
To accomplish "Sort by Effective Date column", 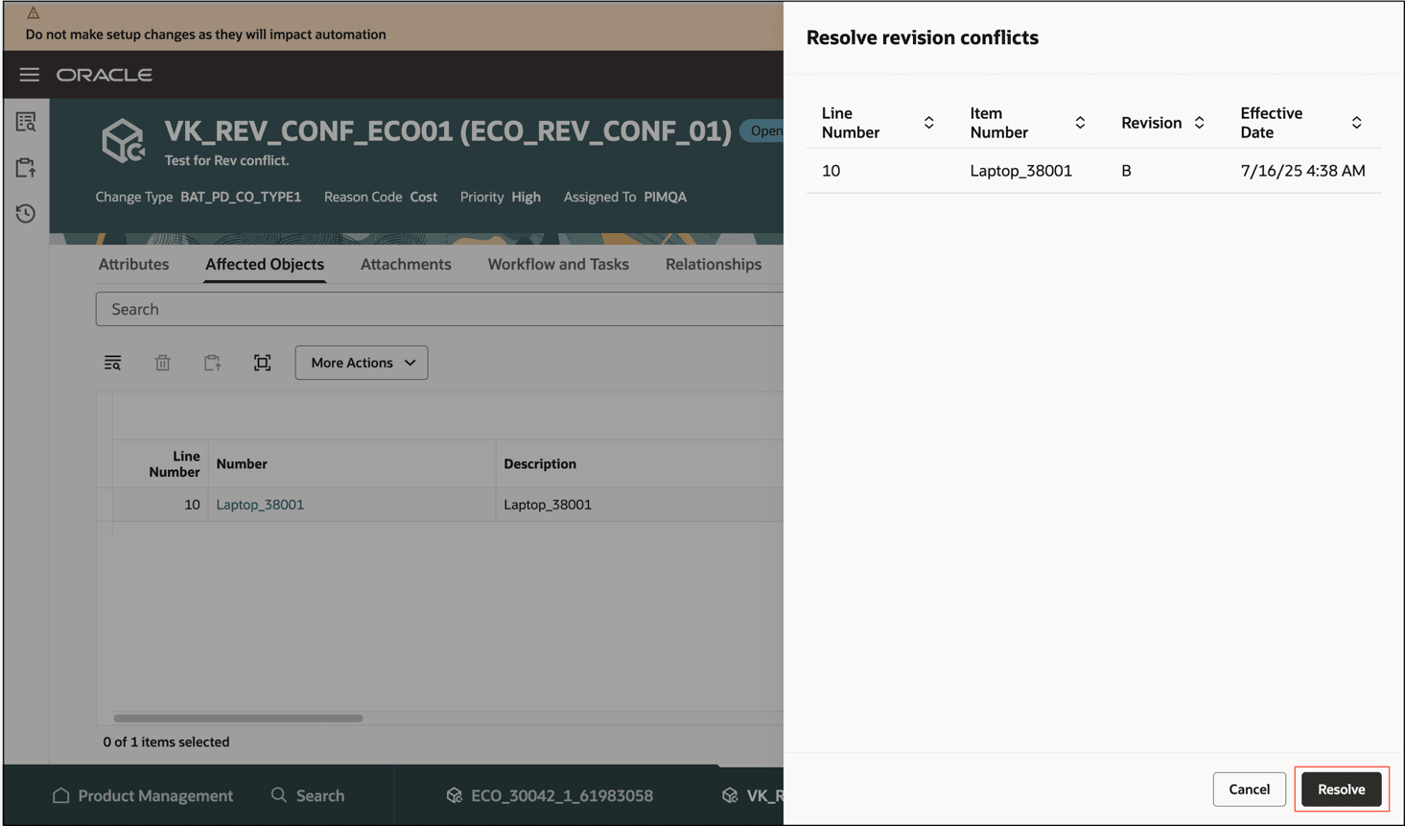I will (1356, 123).
